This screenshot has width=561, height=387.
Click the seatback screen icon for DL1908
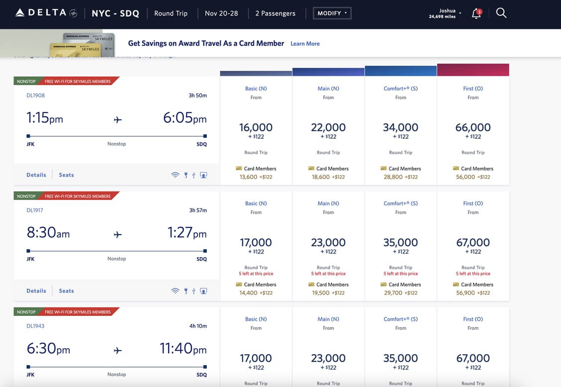pos(203,175)
